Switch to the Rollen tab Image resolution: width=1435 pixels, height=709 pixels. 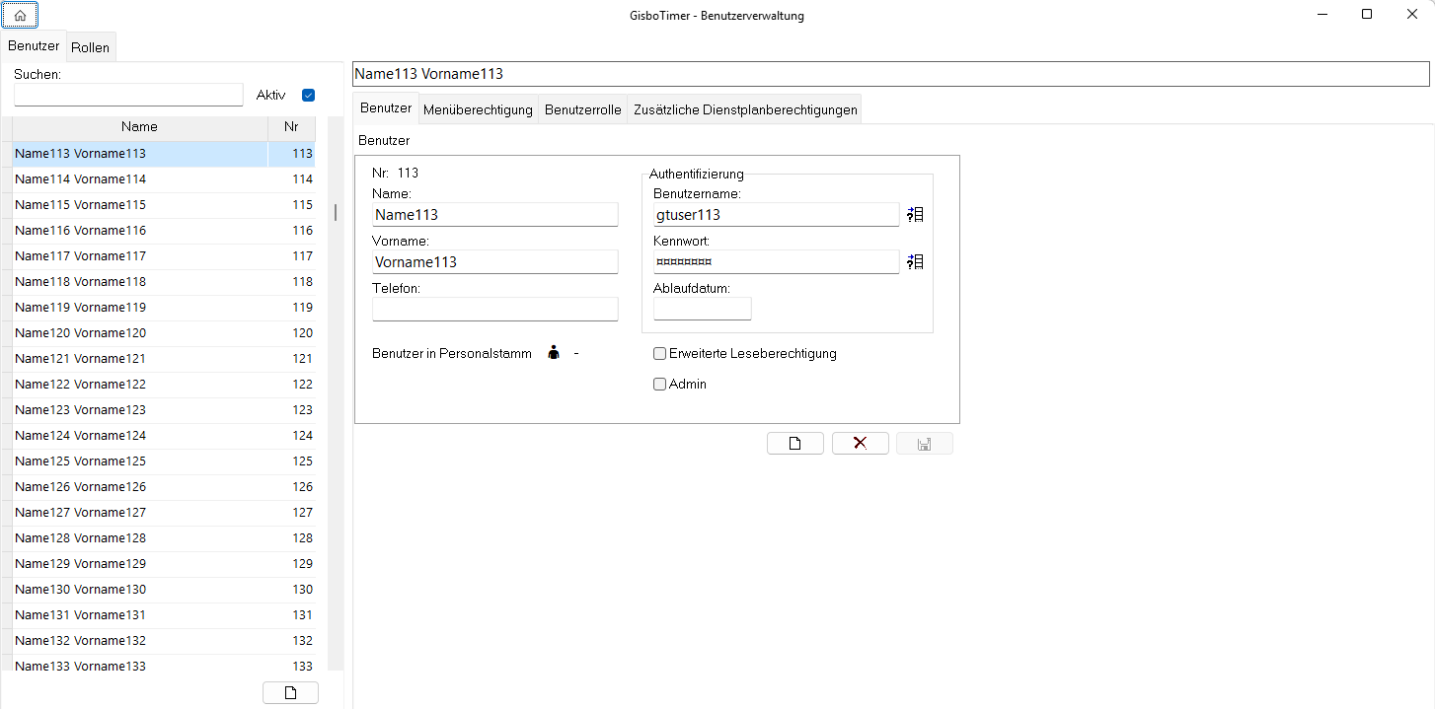(x=91, y=47)
